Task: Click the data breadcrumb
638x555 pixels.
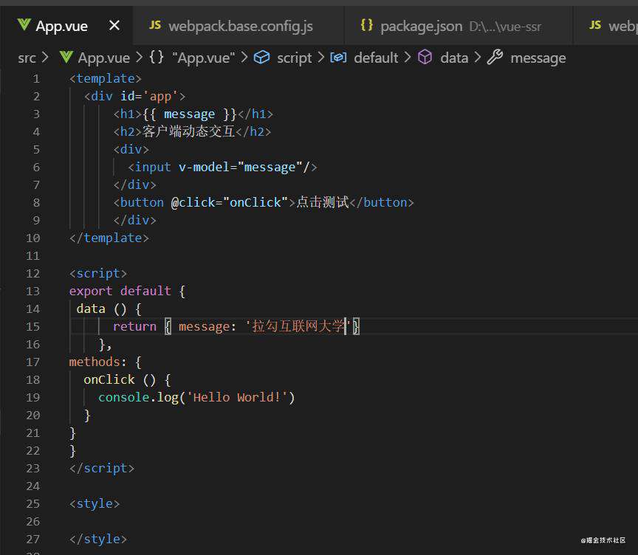Action: 454,58
